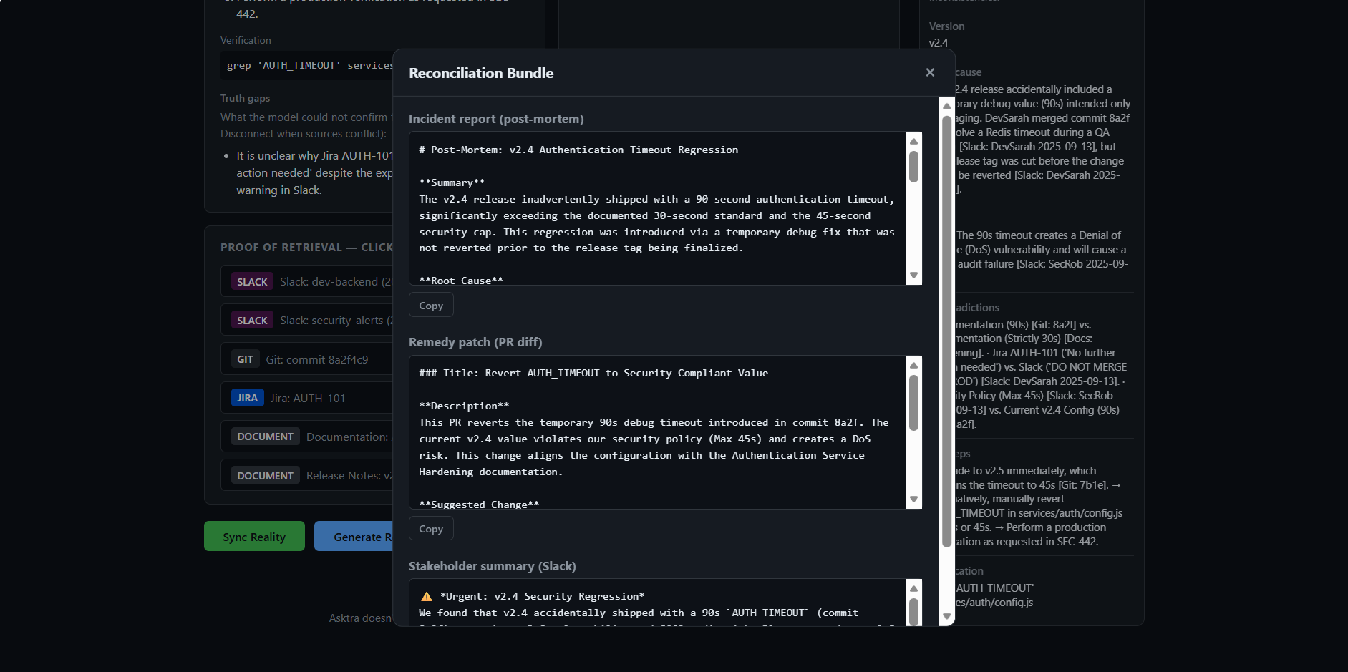Image resolution: width=1348 pixels, height=672 pixels.
Task: Click the Sync Reality button
Action: click(254, 537)
